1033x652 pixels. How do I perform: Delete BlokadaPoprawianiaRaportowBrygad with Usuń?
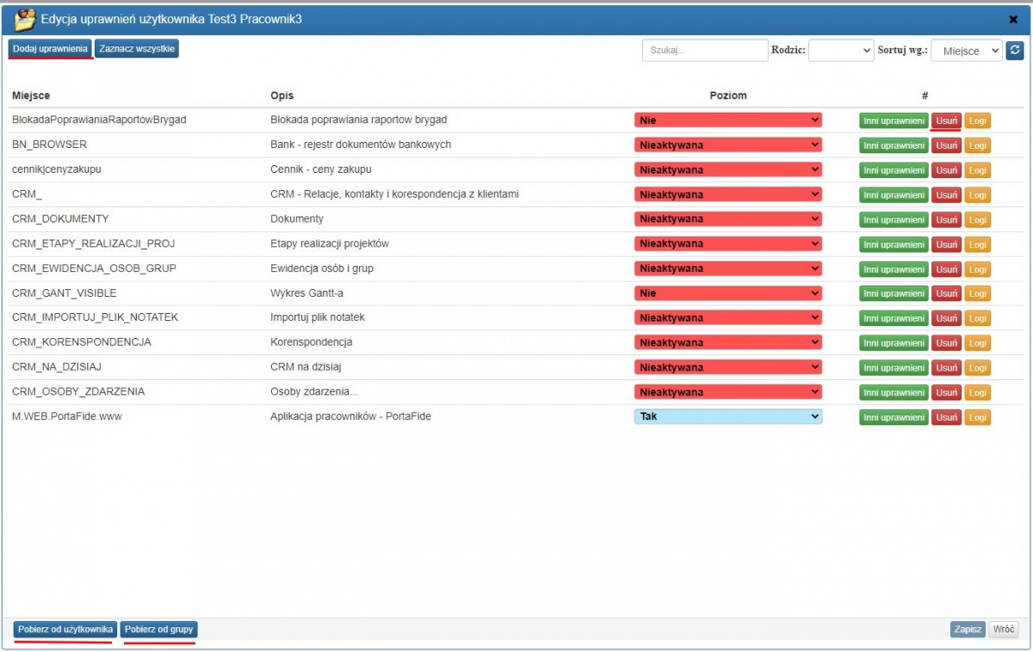pyautogui.click(x=946, y=120)
